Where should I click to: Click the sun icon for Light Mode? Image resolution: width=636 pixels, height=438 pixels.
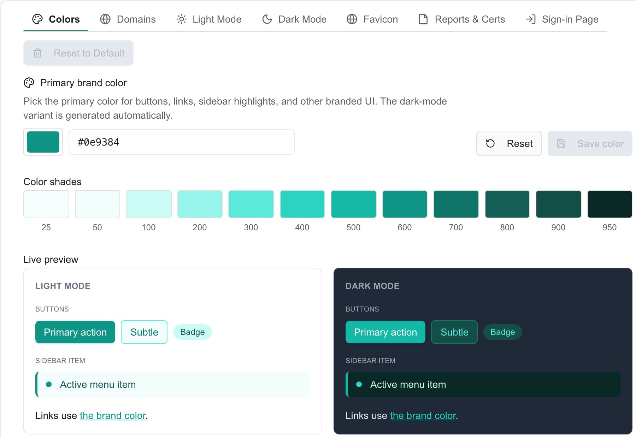[181, 19]
